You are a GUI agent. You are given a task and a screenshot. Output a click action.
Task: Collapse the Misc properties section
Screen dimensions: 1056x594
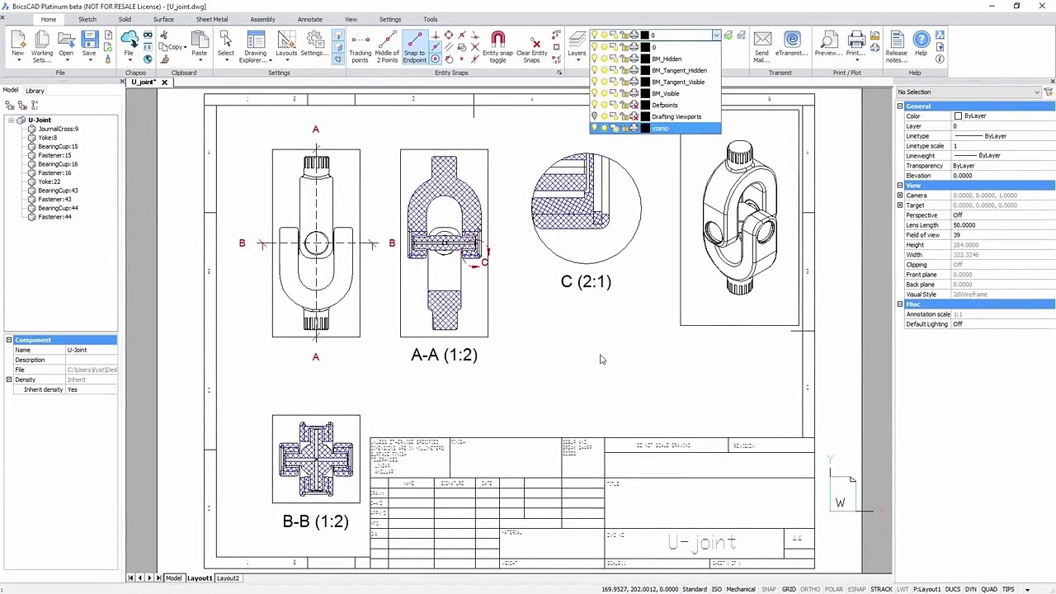900,304
